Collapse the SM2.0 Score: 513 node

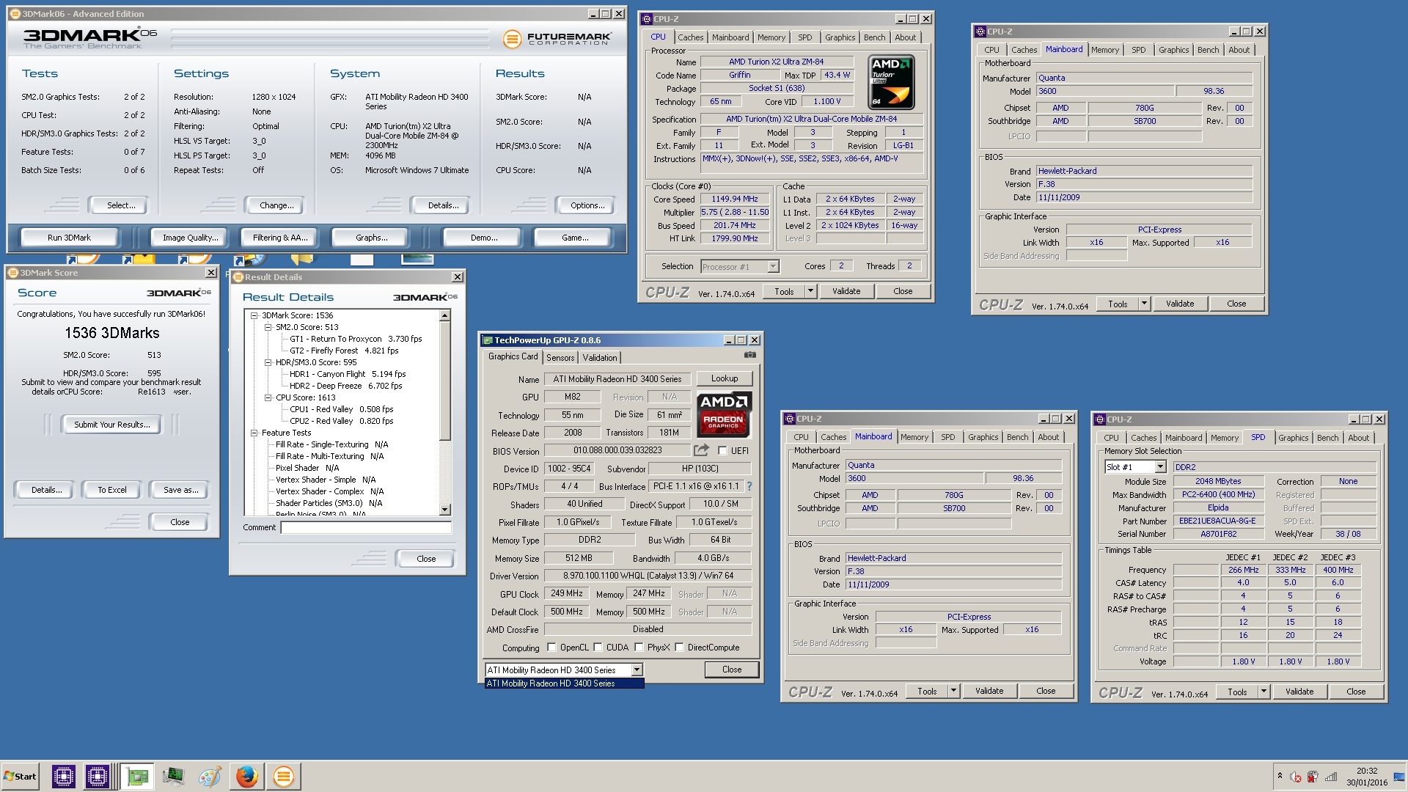[x=268, y=327]
